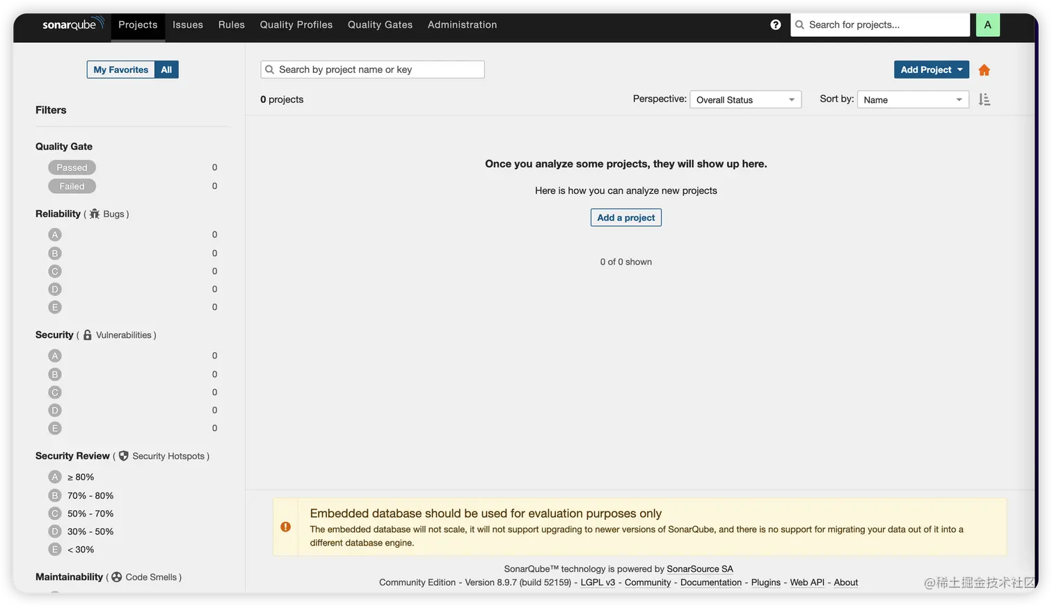Click the orange home icon
The width and height of the screenshot is (1052, 606).
(984, 69)
